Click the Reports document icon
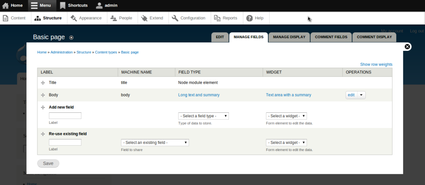The width and height of the screenshot is (425, 185). point(217,18)
